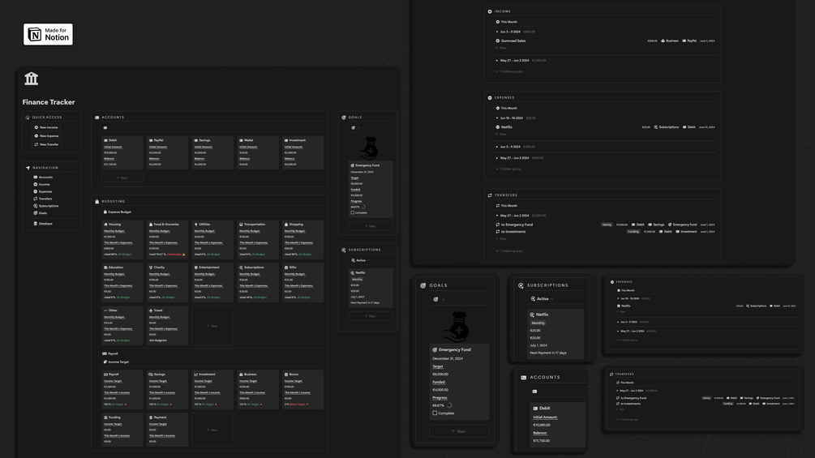Click the Gifts budget card icon
815x458 pixels.
point(286,268)
